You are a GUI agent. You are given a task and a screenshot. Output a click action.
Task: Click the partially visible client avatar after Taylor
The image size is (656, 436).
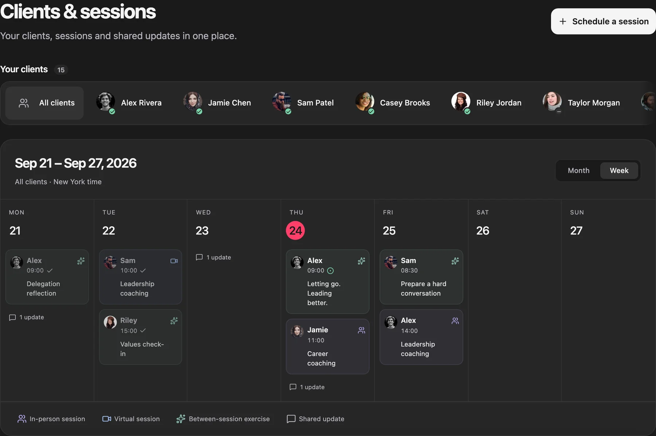[x=649, y=102]
